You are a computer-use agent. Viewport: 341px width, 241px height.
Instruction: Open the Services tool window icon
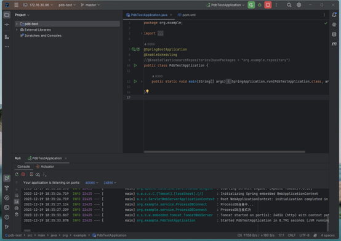[7, 198]
